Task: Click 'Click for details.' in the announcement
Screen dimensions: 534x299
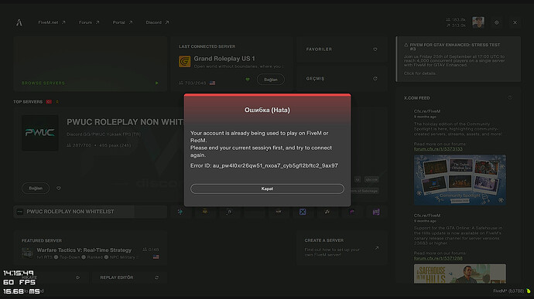Action: click(420, 73)
